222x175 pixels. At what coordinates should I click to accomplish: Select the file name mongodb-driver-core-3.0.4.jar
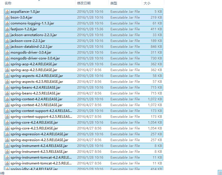pyautogui.click(x=35, y=58)
